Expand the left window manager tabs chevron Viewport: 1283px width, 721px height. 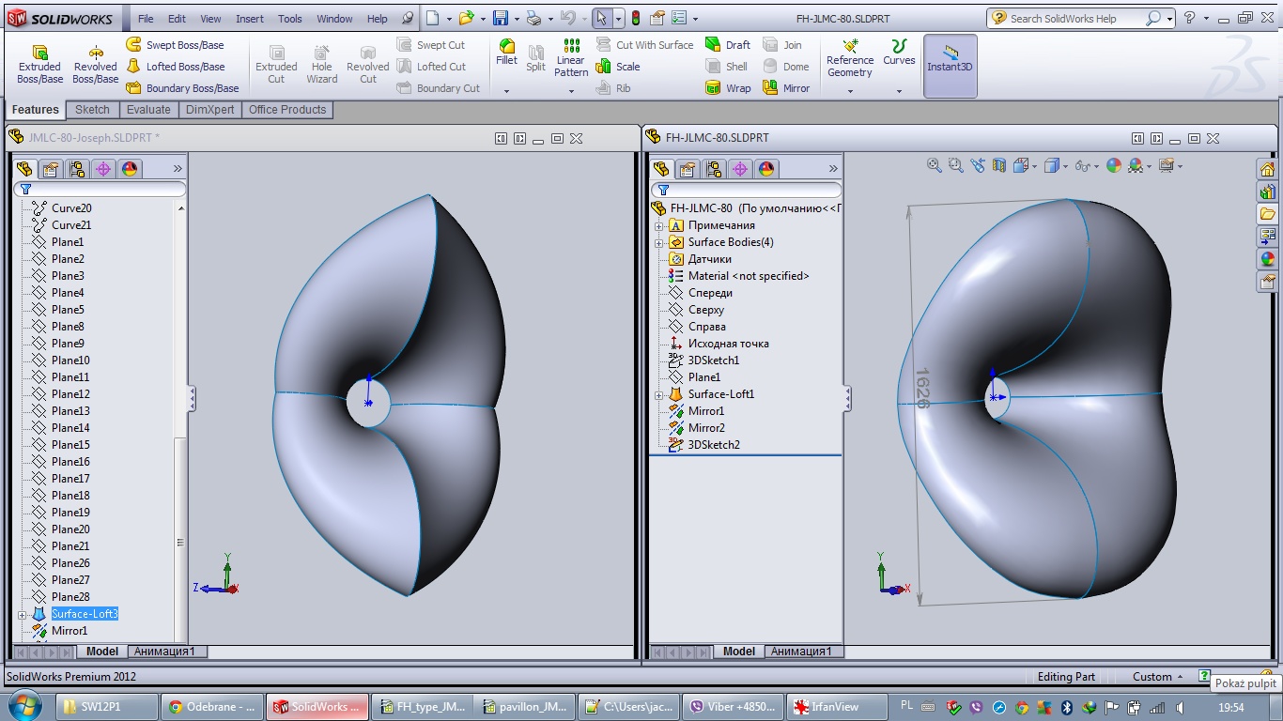[178, 169]
